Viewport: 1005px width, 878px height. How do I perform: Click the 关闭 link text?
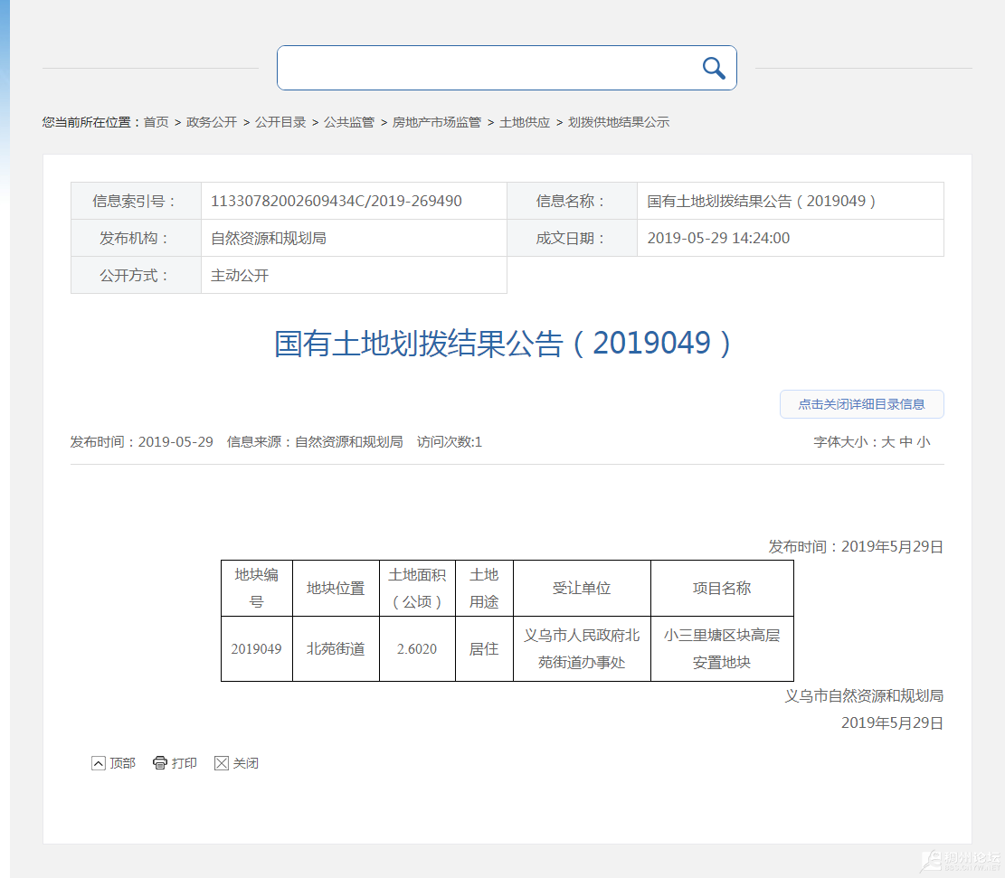[x=245, y=762]
